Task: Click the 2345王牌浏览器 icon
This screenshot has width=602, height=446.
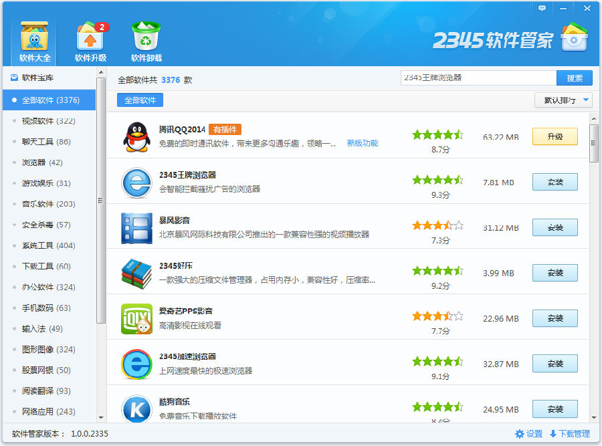Action: (x=136, y=183)
